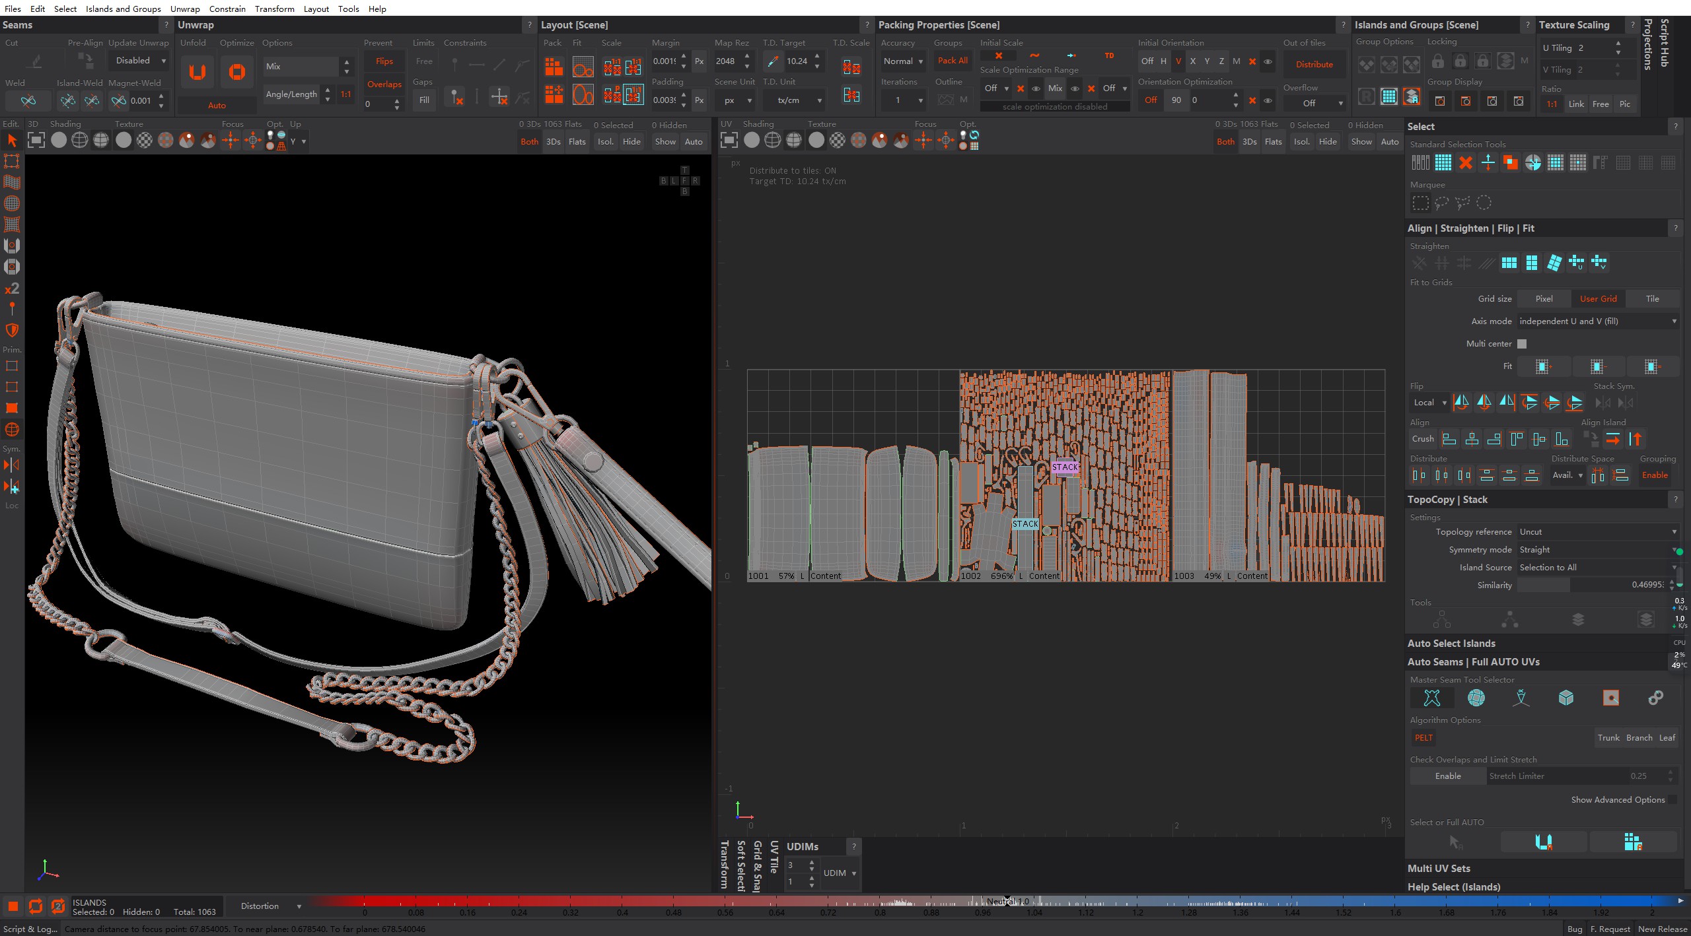Open the Help menu
Screen dimensions: 1691x936
pyautogui.click(x=377, y=9)
